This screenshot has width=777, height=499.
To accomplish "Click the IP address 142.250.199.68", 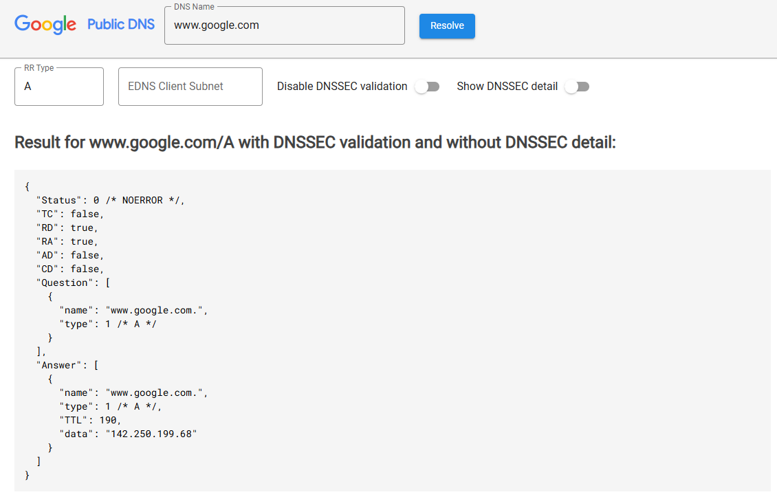I will pos(151,434).
